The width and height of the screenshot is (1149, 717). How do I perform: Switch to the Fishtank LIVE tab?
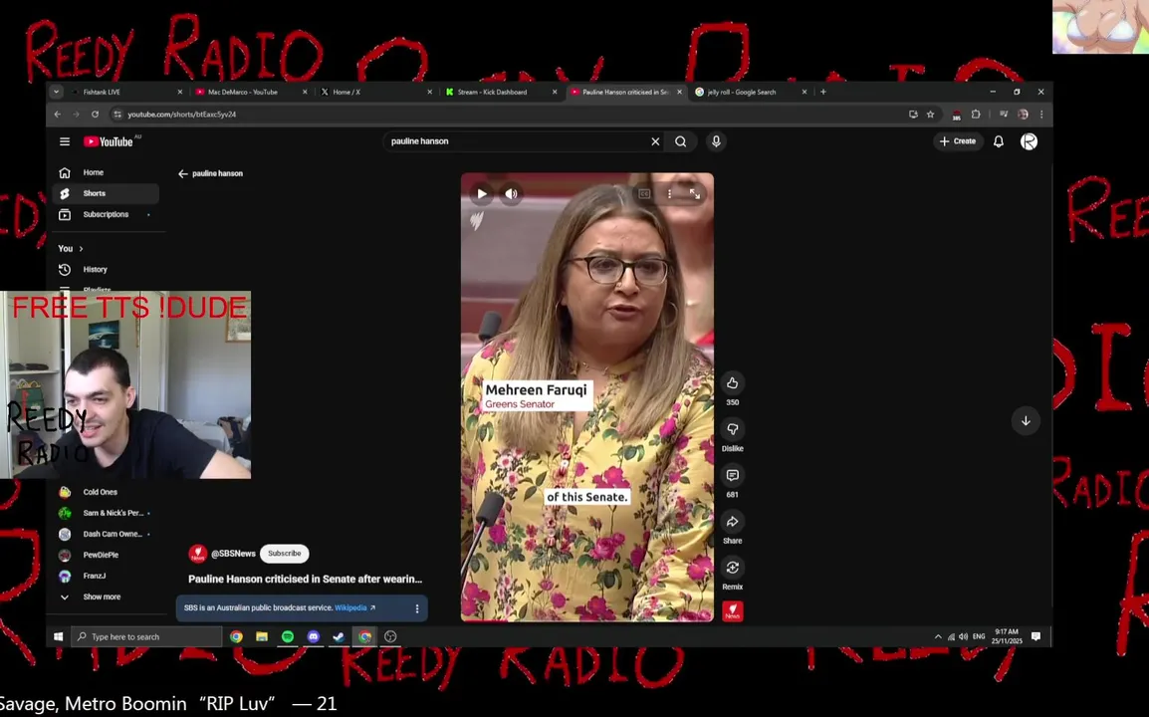[x=126, y=92]
